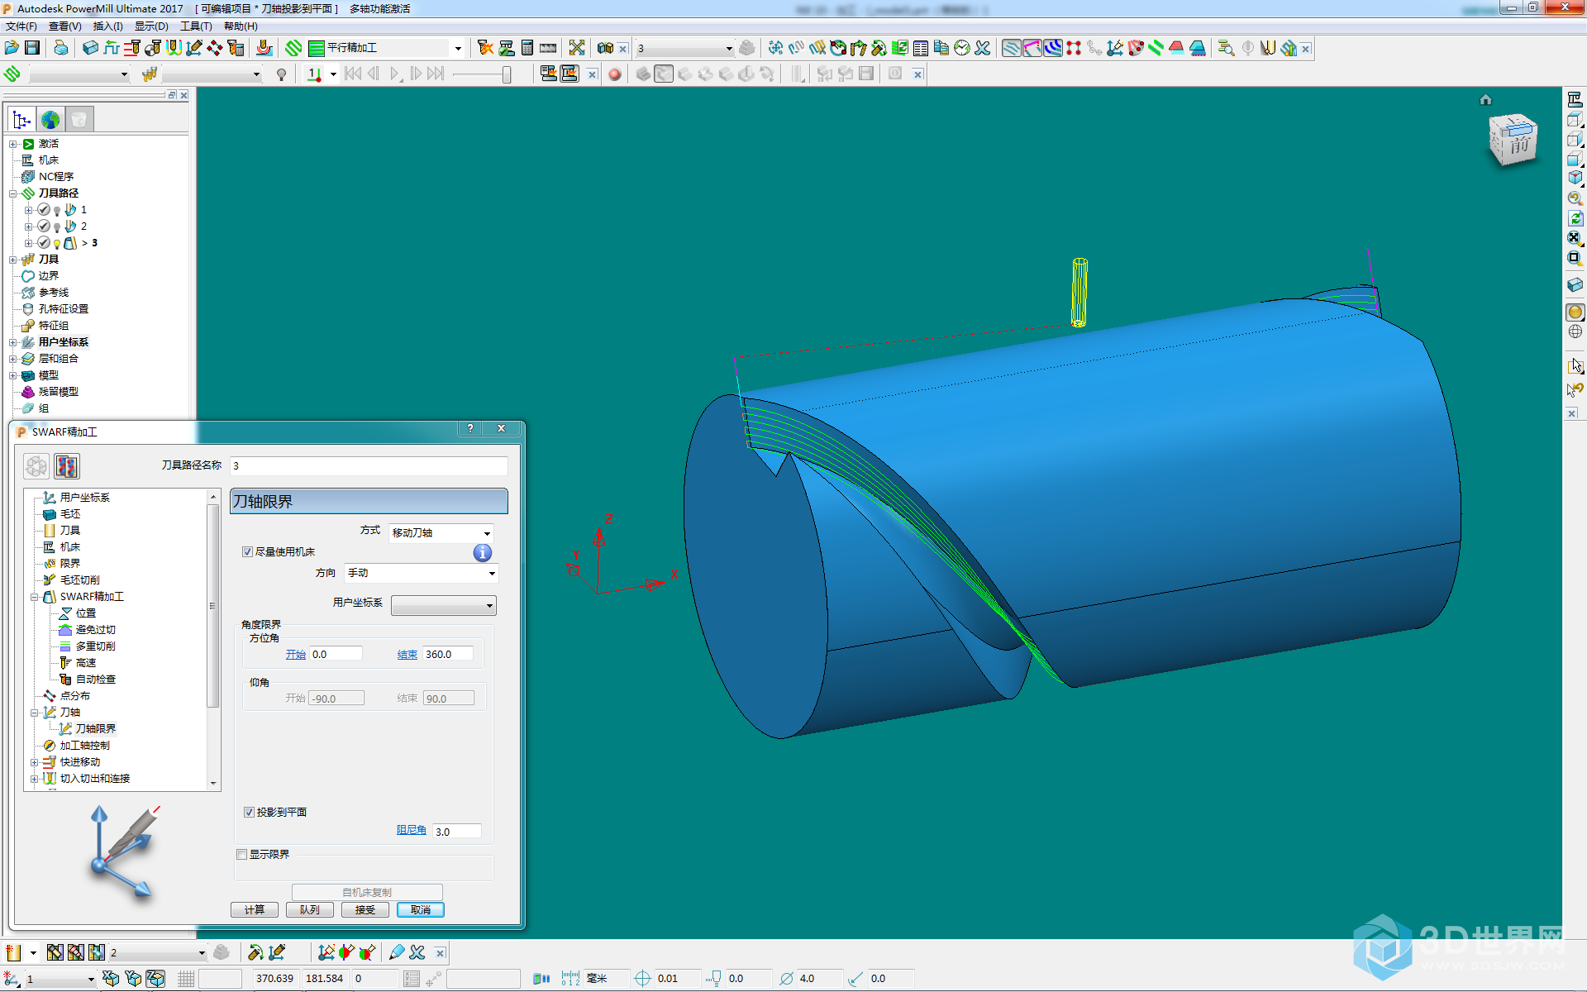Uncheck the 尽量使用机床 checkbox
This screenshot has width=1587, height=992.
point(247,551)
